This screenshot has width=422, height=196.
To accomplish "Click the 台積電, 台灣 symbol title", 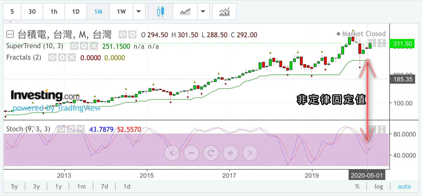I will 64,35.
